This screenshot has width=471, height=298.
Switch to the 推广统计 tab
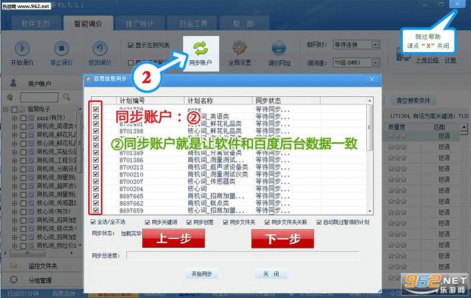click(x=140, y=23)
